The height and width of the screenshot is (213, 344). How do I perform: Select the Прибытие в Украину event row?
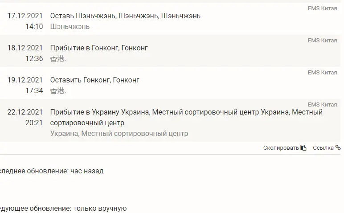click(x=170, y=120)
